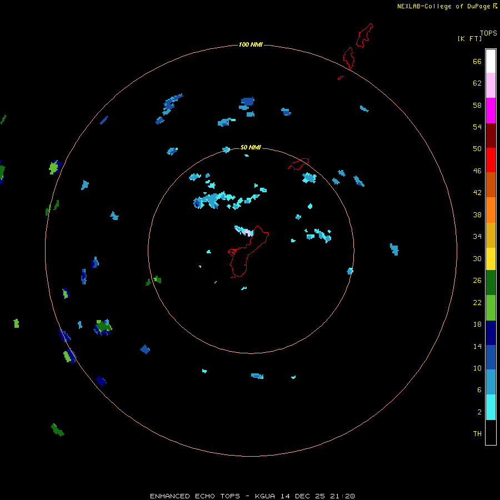This screenshot has width=500, height=500.
Task: Click the yellow legend swatch
Action: (491, 259)
